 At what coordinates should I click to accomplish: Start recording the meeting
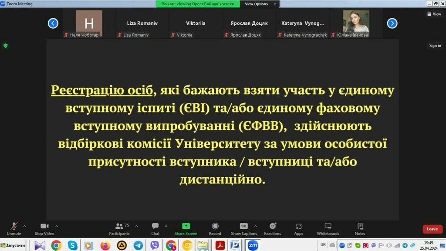215,228
